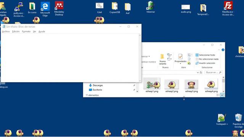Click inside Bloc de notas text area
244x137 pixels.
coord(70,58)
